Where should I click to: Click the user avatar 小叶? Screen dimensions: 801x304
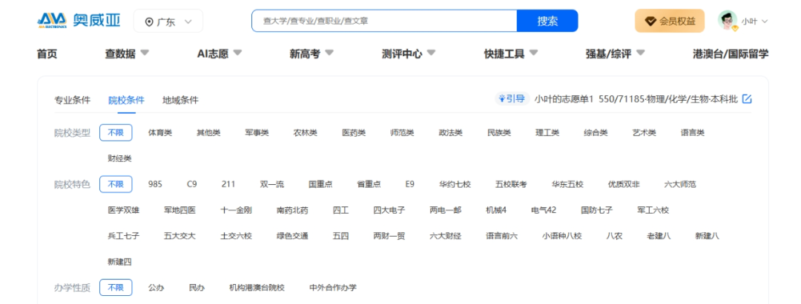(x=728, y=21)
